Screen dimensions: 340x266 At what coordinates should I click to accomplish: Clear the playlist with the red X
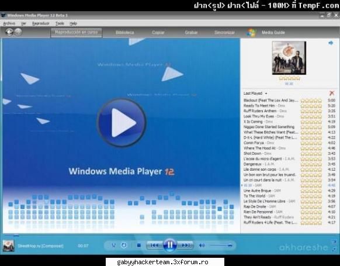[x=332, y=93]
